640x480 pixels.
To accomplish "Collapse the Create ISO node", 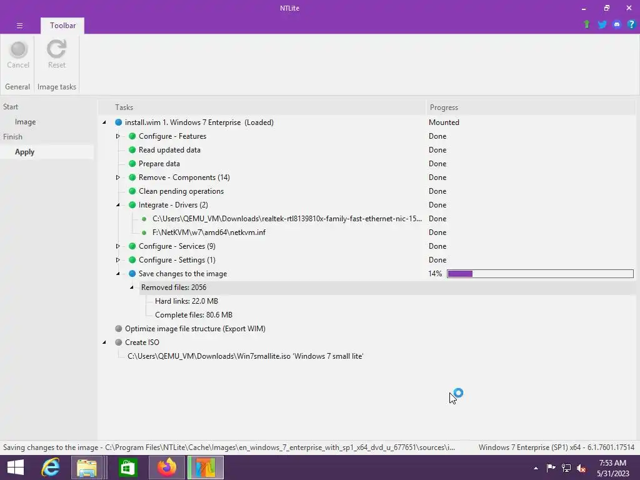I will [x=104, y=342].
